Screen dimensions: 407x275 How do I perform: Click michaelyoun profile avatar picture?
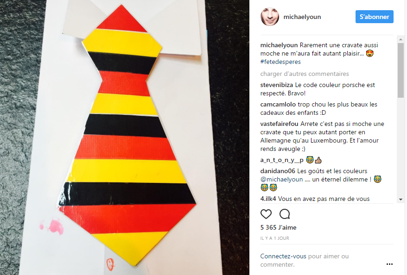point(270,17)
